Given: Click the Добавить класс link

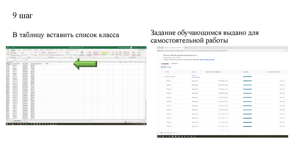Looking at the screenshot, I should click(166, 67).
